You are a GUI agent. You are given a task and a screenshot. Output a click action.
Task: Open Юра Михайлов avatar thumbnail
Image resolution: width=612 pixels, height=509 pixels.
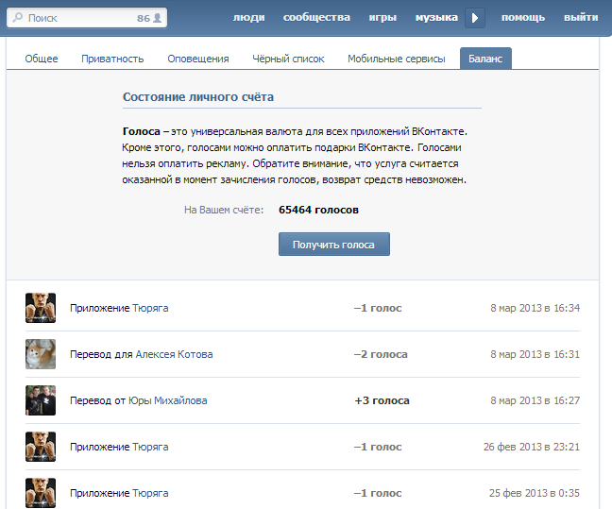click(x=41, y=400)
